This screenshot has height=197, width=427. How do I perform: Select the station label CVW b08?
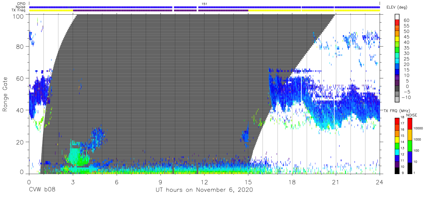pos(42,190)
